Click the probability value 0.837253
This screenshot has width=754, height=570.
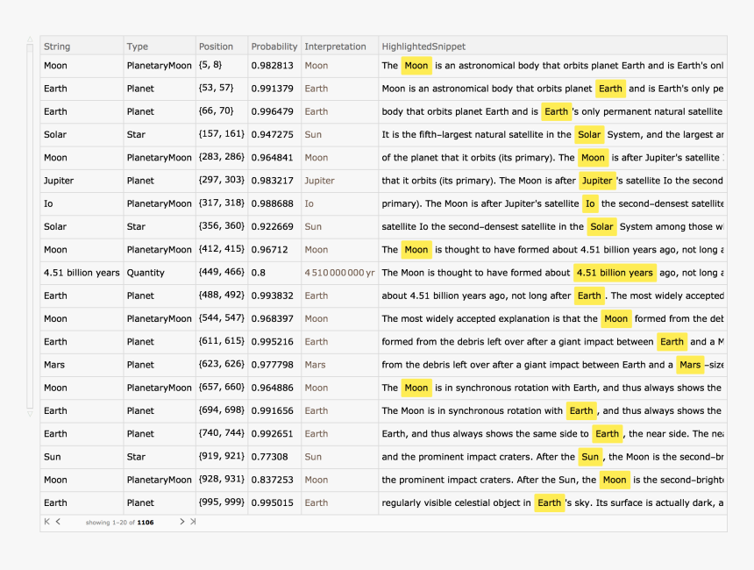(x=272, y=480)
